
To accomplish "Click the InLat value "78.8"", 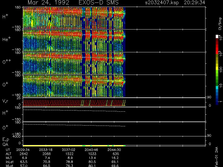I will (69, 162).
